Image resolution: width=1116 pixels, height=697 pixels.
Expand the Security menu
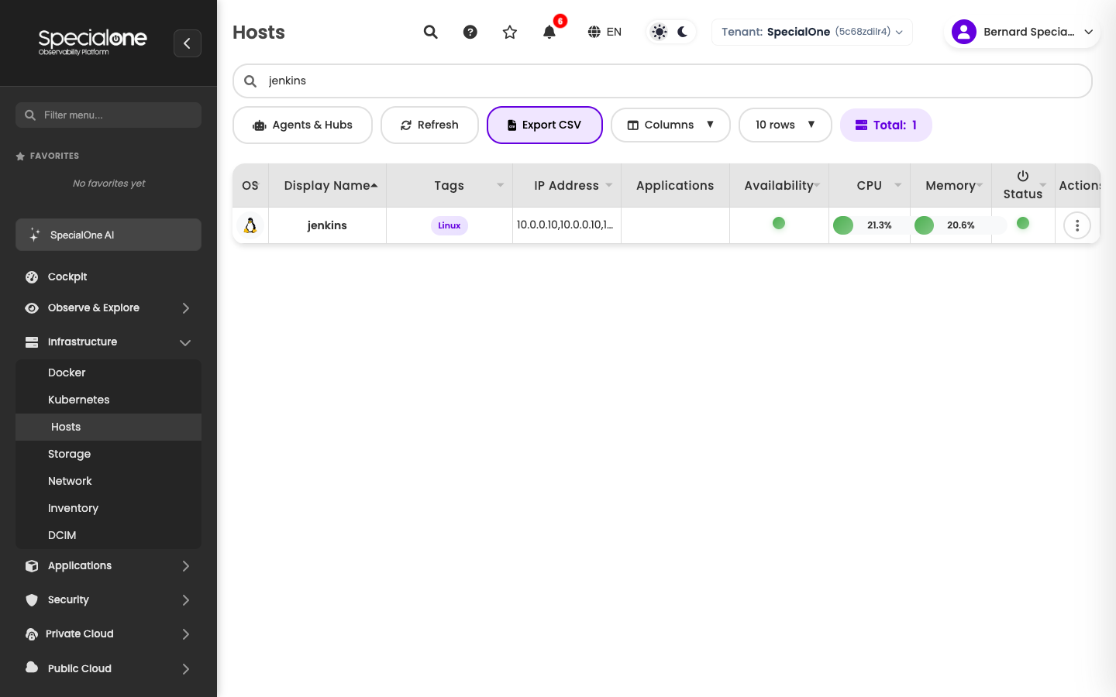108,600
